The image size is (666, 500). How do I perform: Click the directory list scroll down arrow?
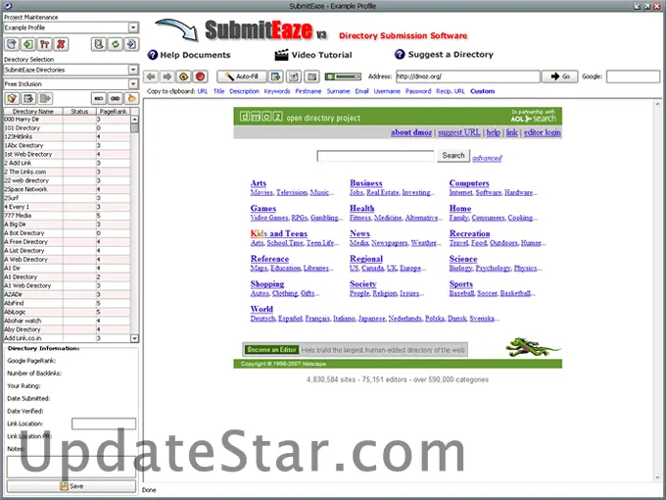(x=134, y=338)
